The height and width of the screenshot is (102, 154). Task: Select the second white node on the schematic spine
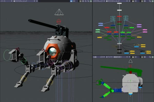pos(119,10)
